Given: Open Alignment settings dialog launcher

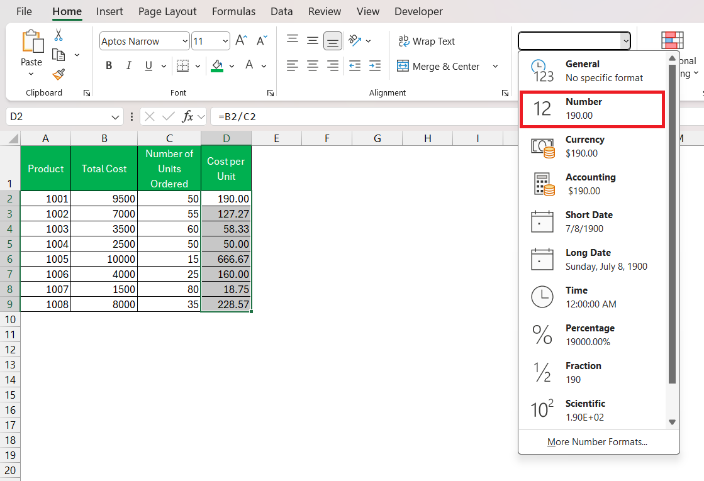Looking at the screenshot, I should [x=505, y=93].
